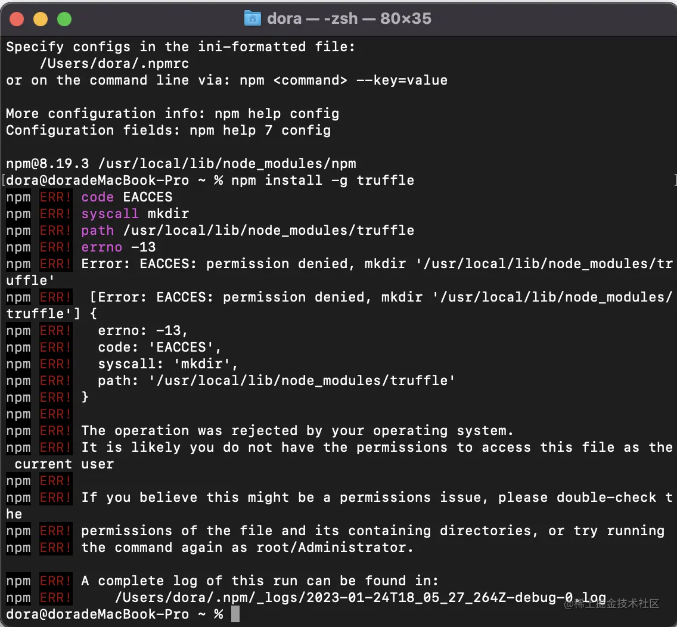Click the green zoom window button
This screenshot has width=677, height=627.
(x=64, y=20)
